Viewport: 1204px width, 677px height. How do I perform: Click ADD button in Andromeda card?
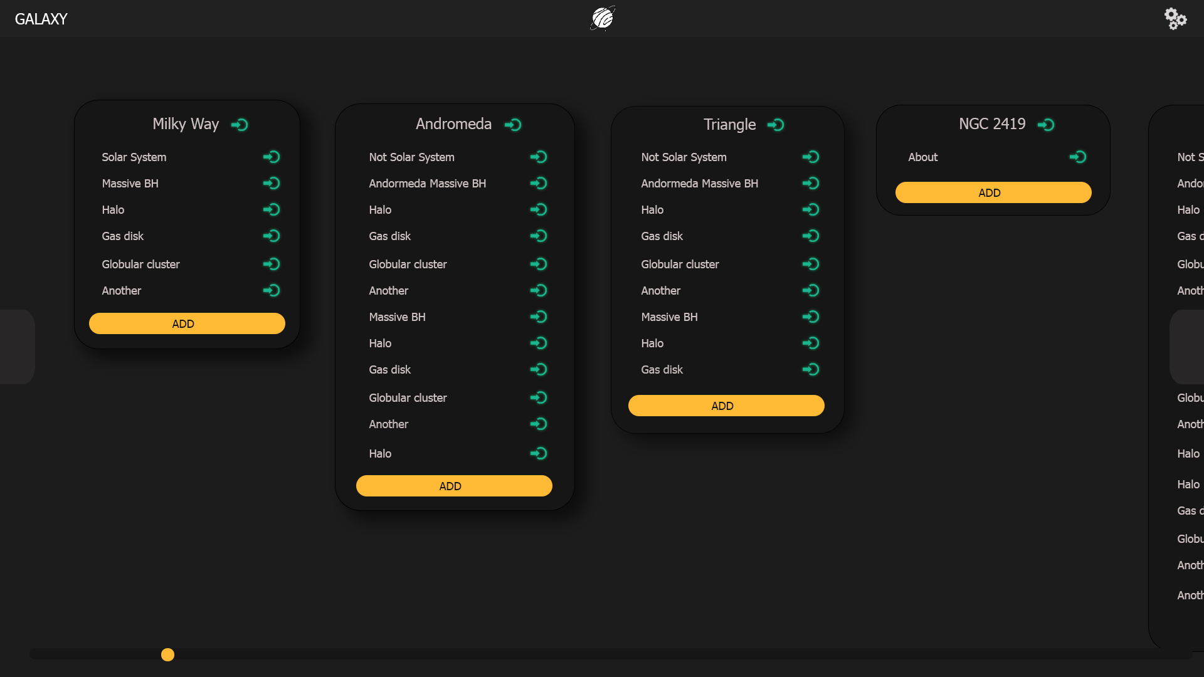[x=454, y=486]
